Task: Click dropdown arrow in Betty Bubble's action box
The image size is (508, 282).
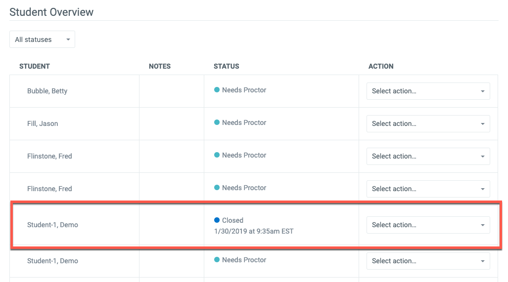Action: click(483, 91)
